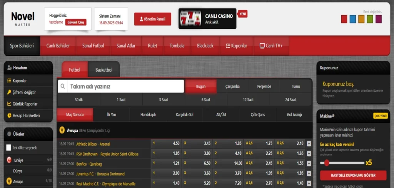Pick the blue color theme swatch
This screenshot has height=188, width=394.
pyautogui.click(x=353, y=19)
